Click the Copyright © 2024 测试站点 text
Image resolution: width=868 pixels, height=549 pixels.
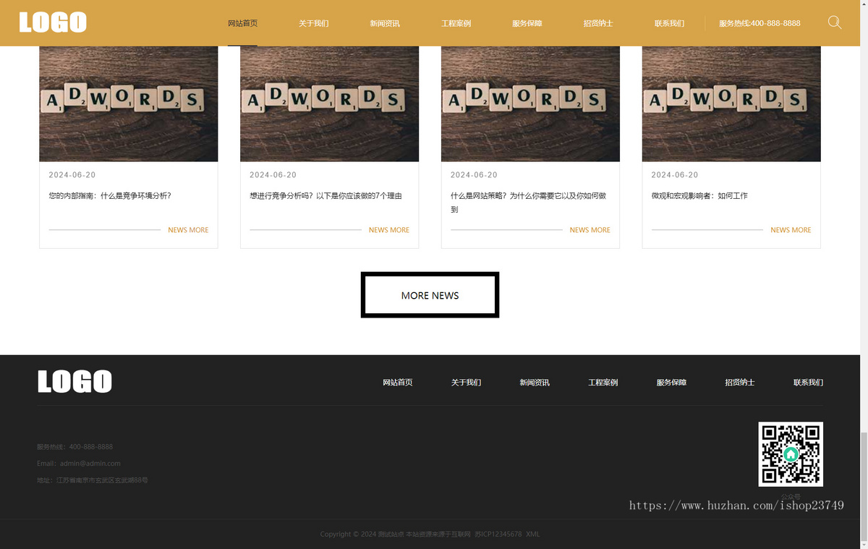coord(362,534)
